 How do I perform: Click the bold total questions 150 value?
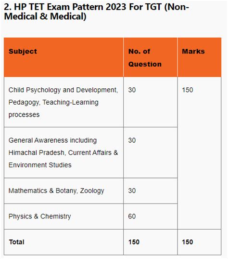coord(134,242)
